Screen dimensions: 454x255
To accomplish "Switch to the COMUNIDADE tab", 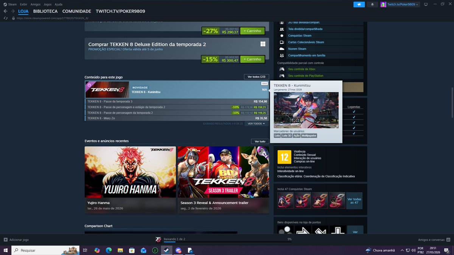I will tap(77, 11).
